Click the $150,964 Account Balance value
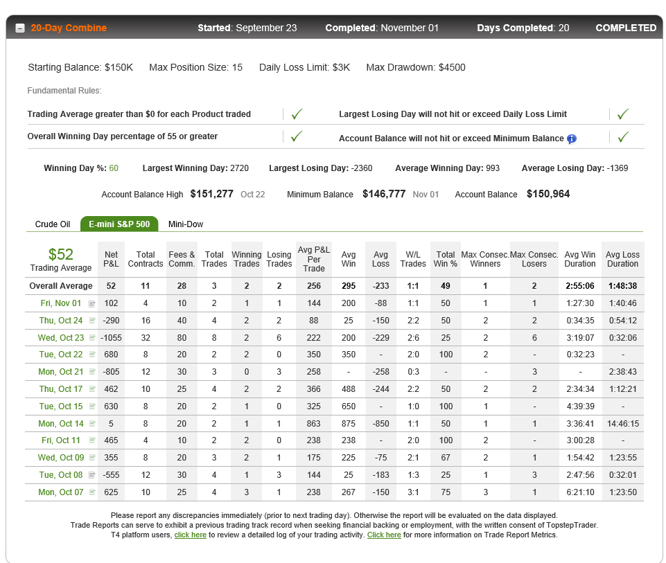The width and height of the screenshot is (666, 563). pyautogui.click(x=548, y=195)
